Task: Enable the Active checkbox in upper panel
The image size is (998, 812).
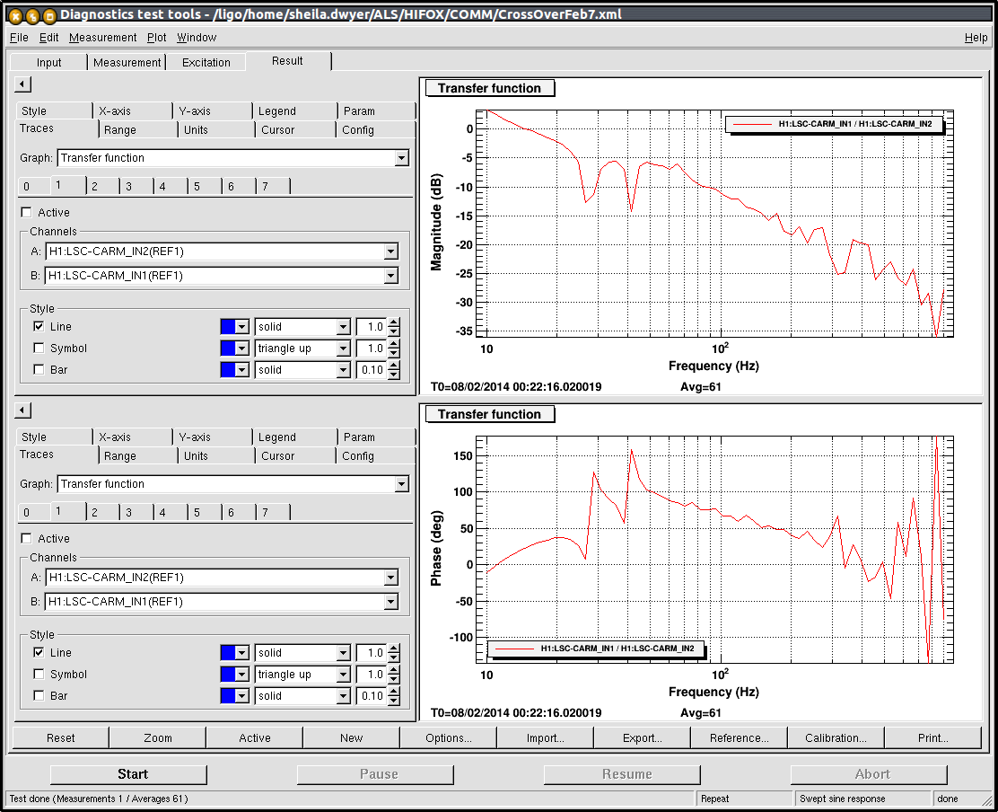Action: coord(26,213)
